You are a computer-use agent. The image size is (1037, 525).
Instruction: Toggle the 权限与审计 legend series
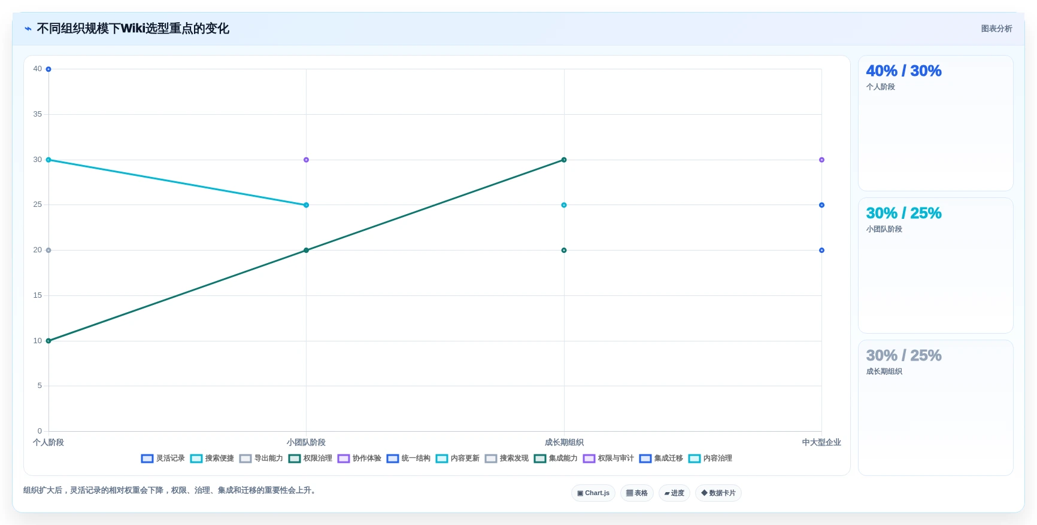(x=608, y=459)
